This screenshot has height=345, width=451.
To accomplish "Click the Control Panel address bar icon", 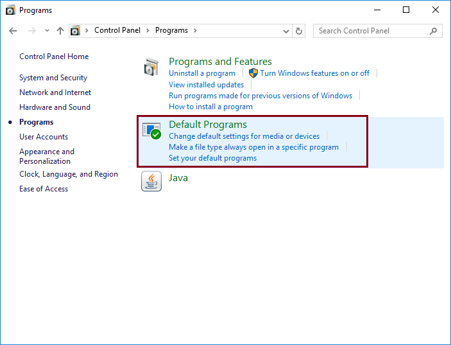I will (x=76, y=31).
